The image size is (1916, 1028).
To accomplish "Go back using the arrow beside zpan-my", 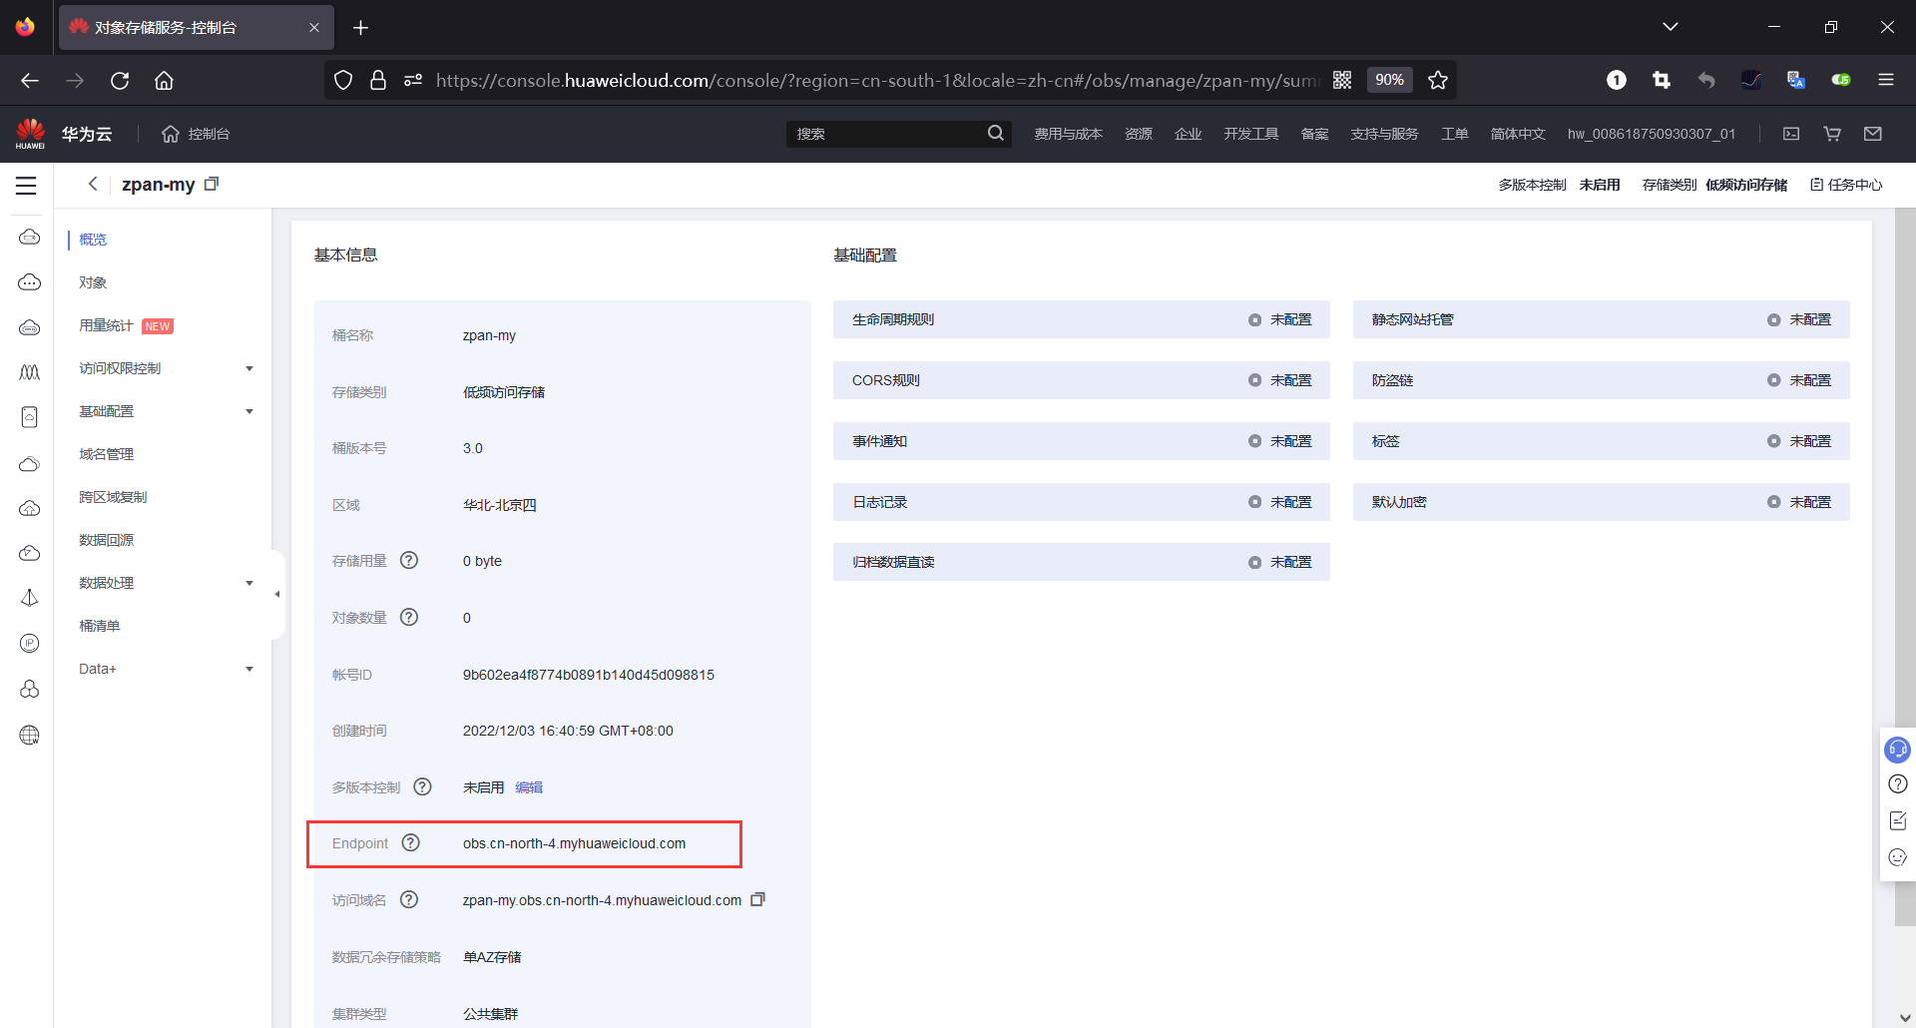I will 93,184.
